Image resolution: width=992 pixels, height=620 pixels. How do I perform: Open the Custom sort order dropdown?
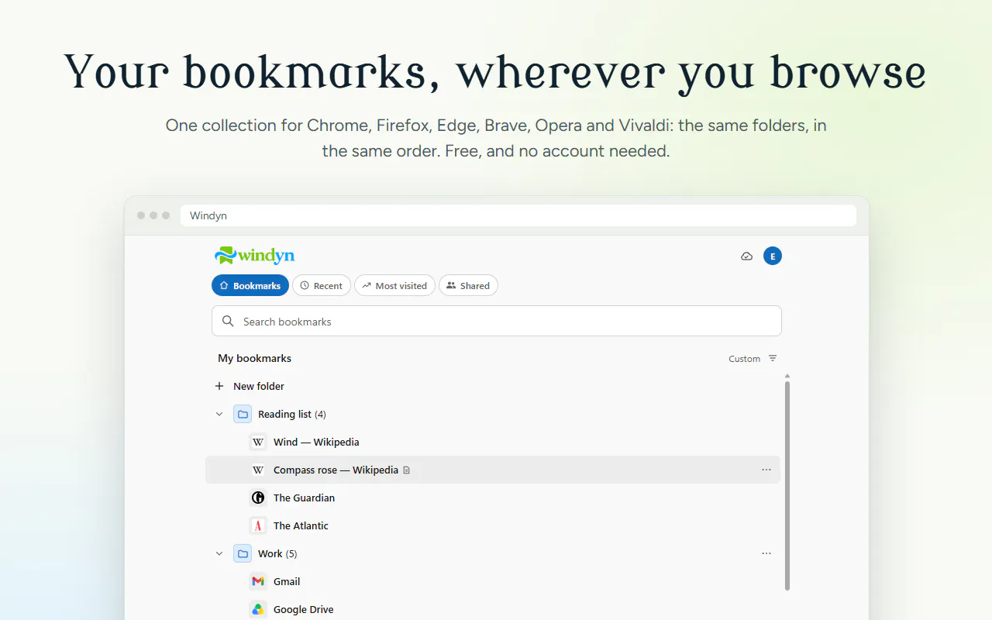(x=753, y=358)
